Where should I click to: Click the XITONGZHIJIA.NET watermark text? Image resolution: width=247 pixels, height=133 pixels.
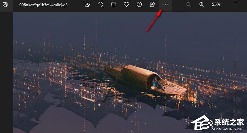click(x=228, y=128)
